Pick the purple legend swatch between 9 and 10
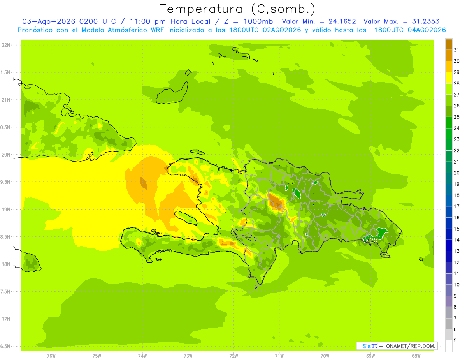The width and height of the screenshot is (467, 361). 449,290
